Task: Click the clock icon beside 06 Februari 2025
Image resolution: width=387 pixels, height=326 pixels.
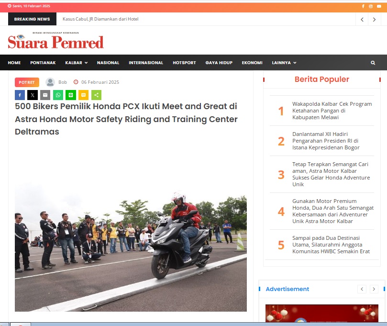Action: [76, 82]
